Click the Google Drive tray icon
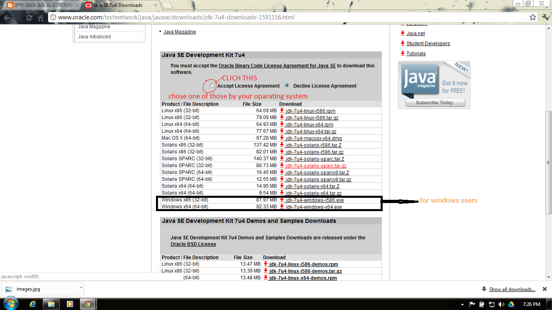 click(511, 304)
